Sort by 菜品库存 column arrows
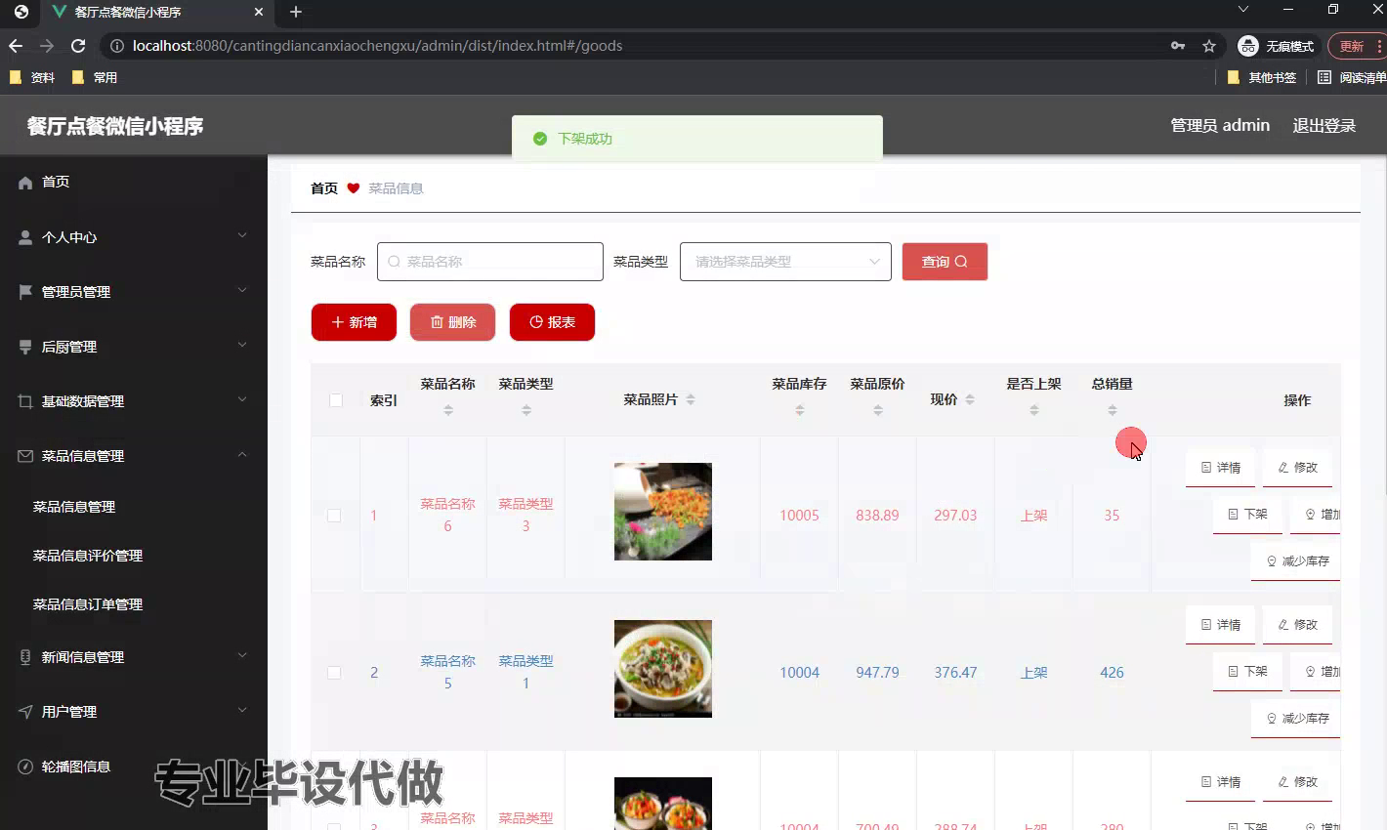Viewport: 1387px width, 830px height. coord(800,410)
